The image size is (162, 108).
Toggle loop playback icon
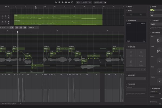(x=72, y=2)
